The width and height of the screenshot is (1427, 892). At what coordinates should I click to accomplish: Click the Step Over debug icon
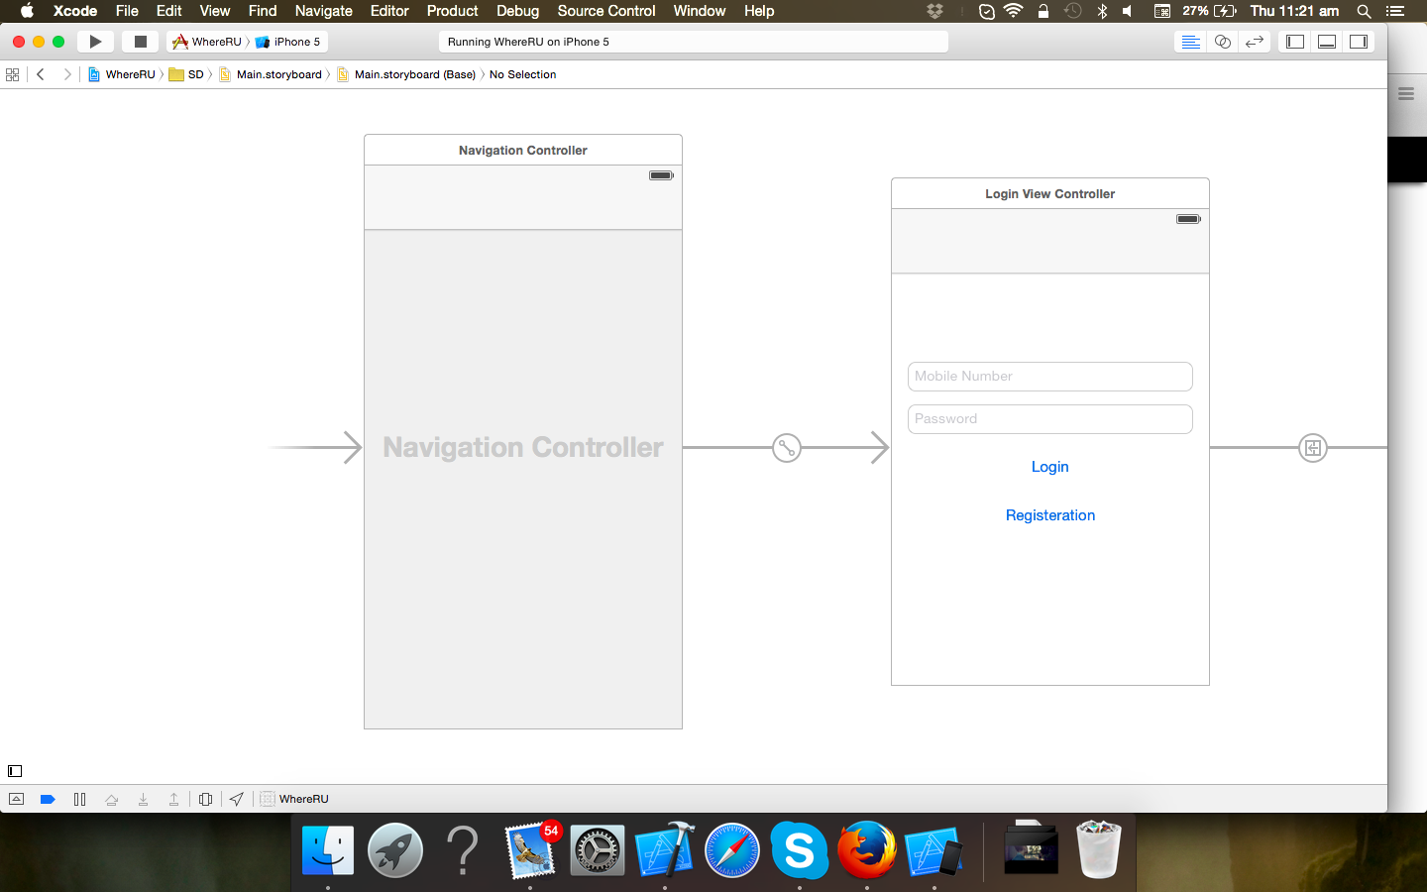click(111, 799)
